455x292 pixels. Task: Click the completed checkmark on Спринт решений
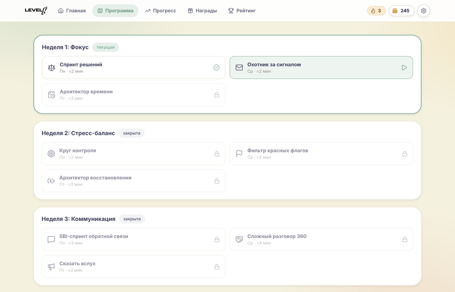pos(216,68)
